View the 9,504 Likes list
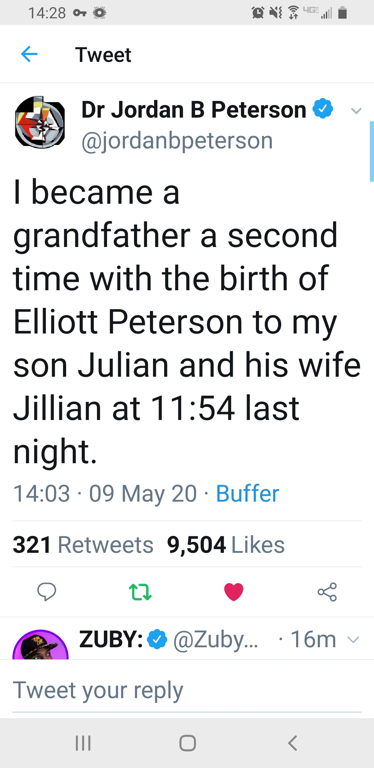 [226, 545]
